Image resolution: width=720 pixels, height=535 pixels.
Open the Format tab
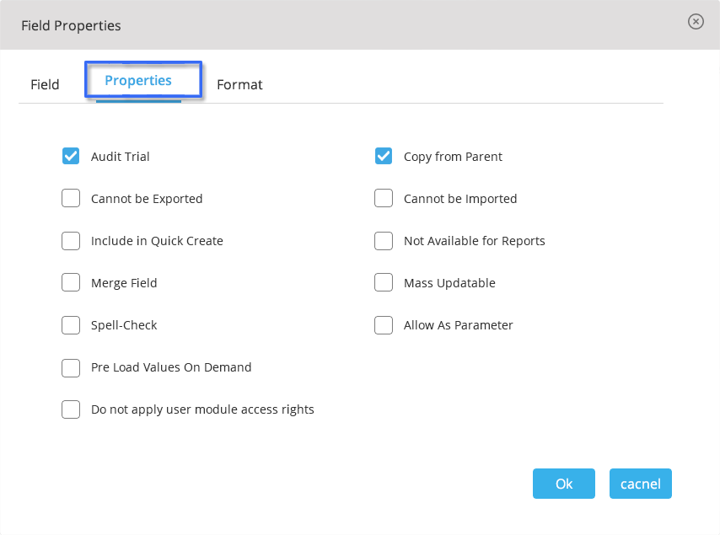[x=239, y=84]
